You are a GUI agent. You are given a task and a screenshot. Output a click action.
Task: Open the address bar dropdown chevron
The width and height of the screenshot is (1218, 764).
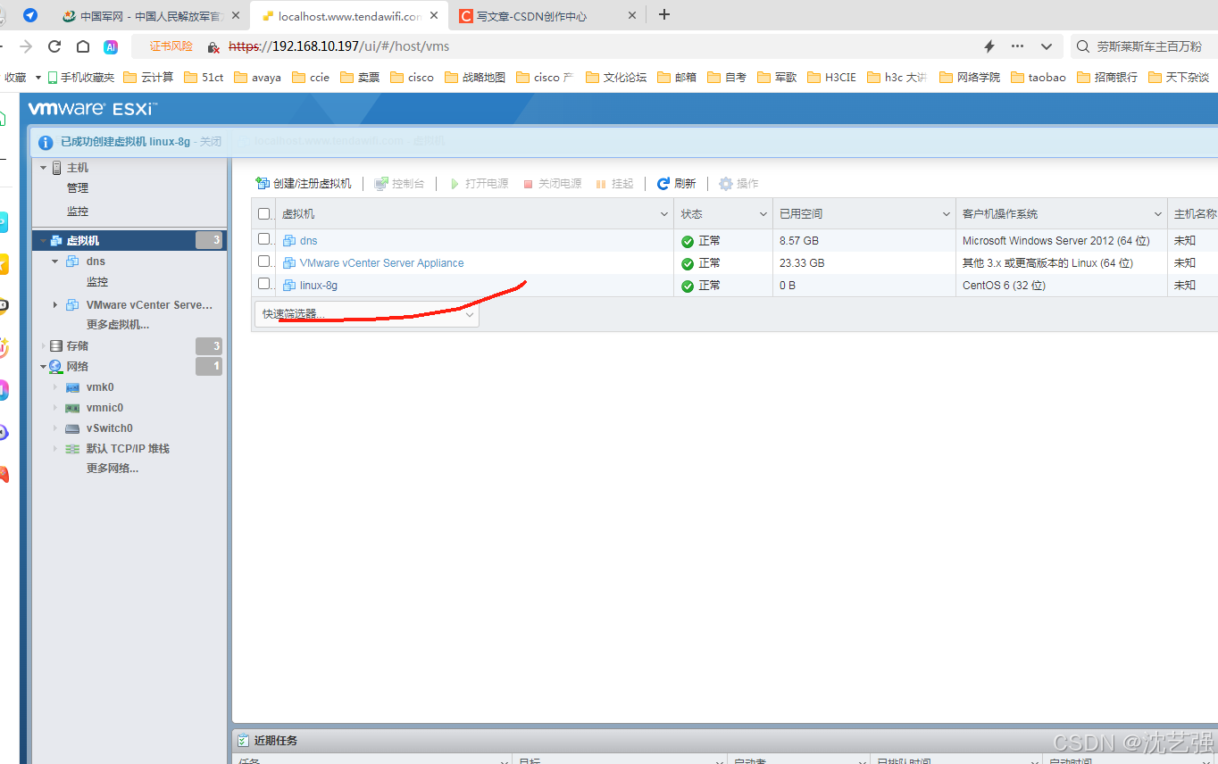click(1047, 46)
